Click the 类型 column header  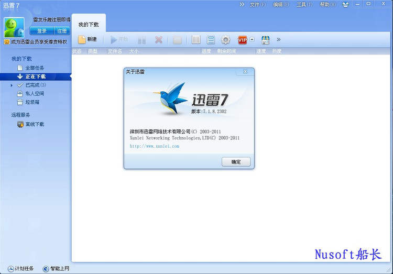92,51
